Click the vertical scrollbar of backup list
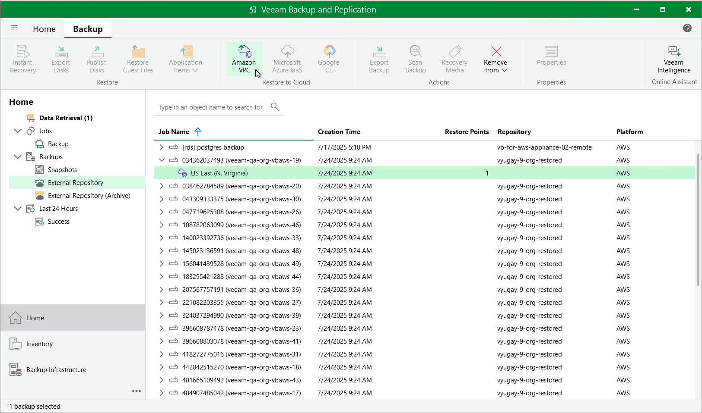The width and height of the screenshot is (702, 413). click(x=698, y=220)
